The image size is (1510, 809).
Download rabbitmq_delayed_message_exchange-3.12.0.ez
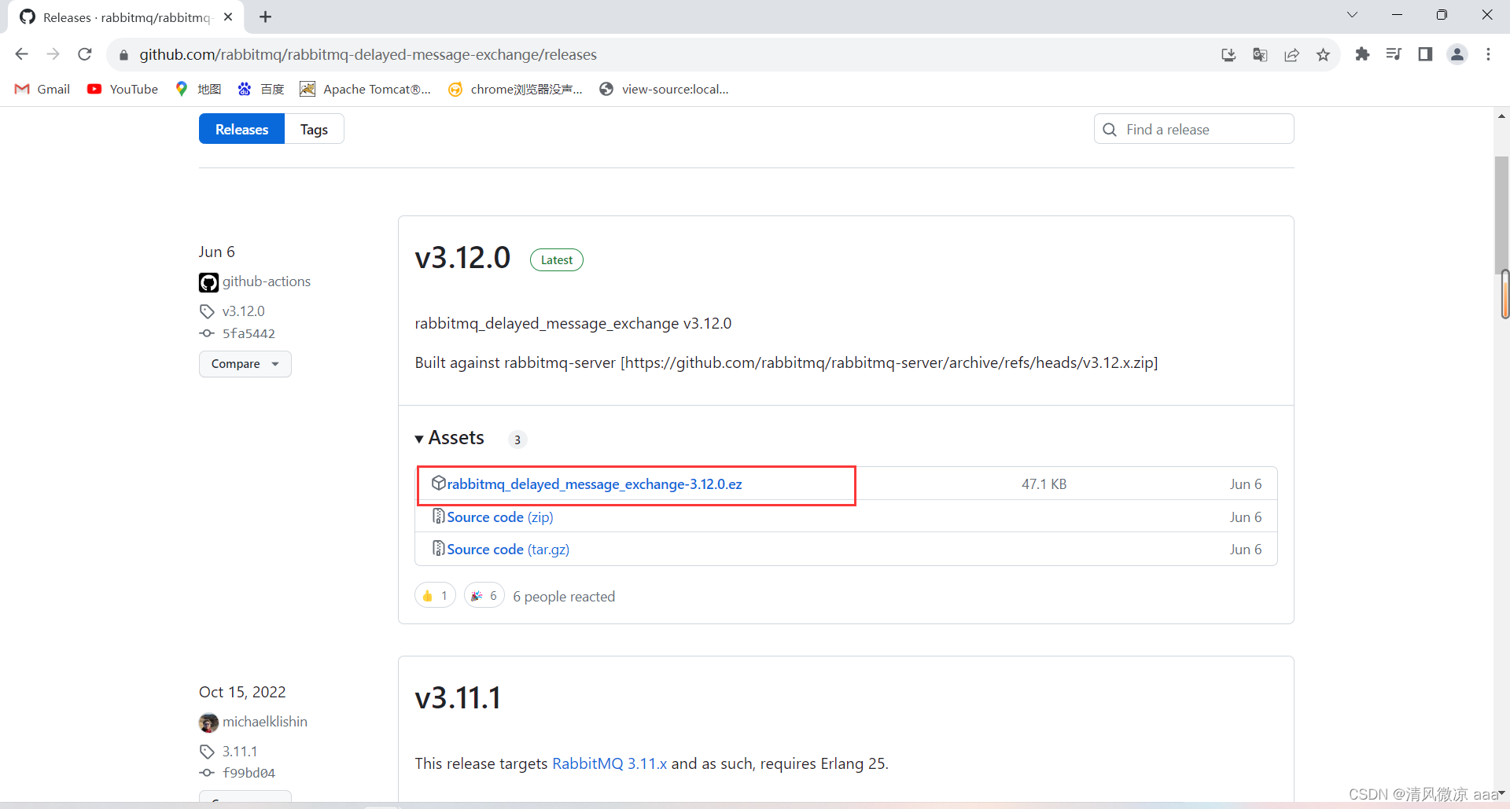coord(595,484)
